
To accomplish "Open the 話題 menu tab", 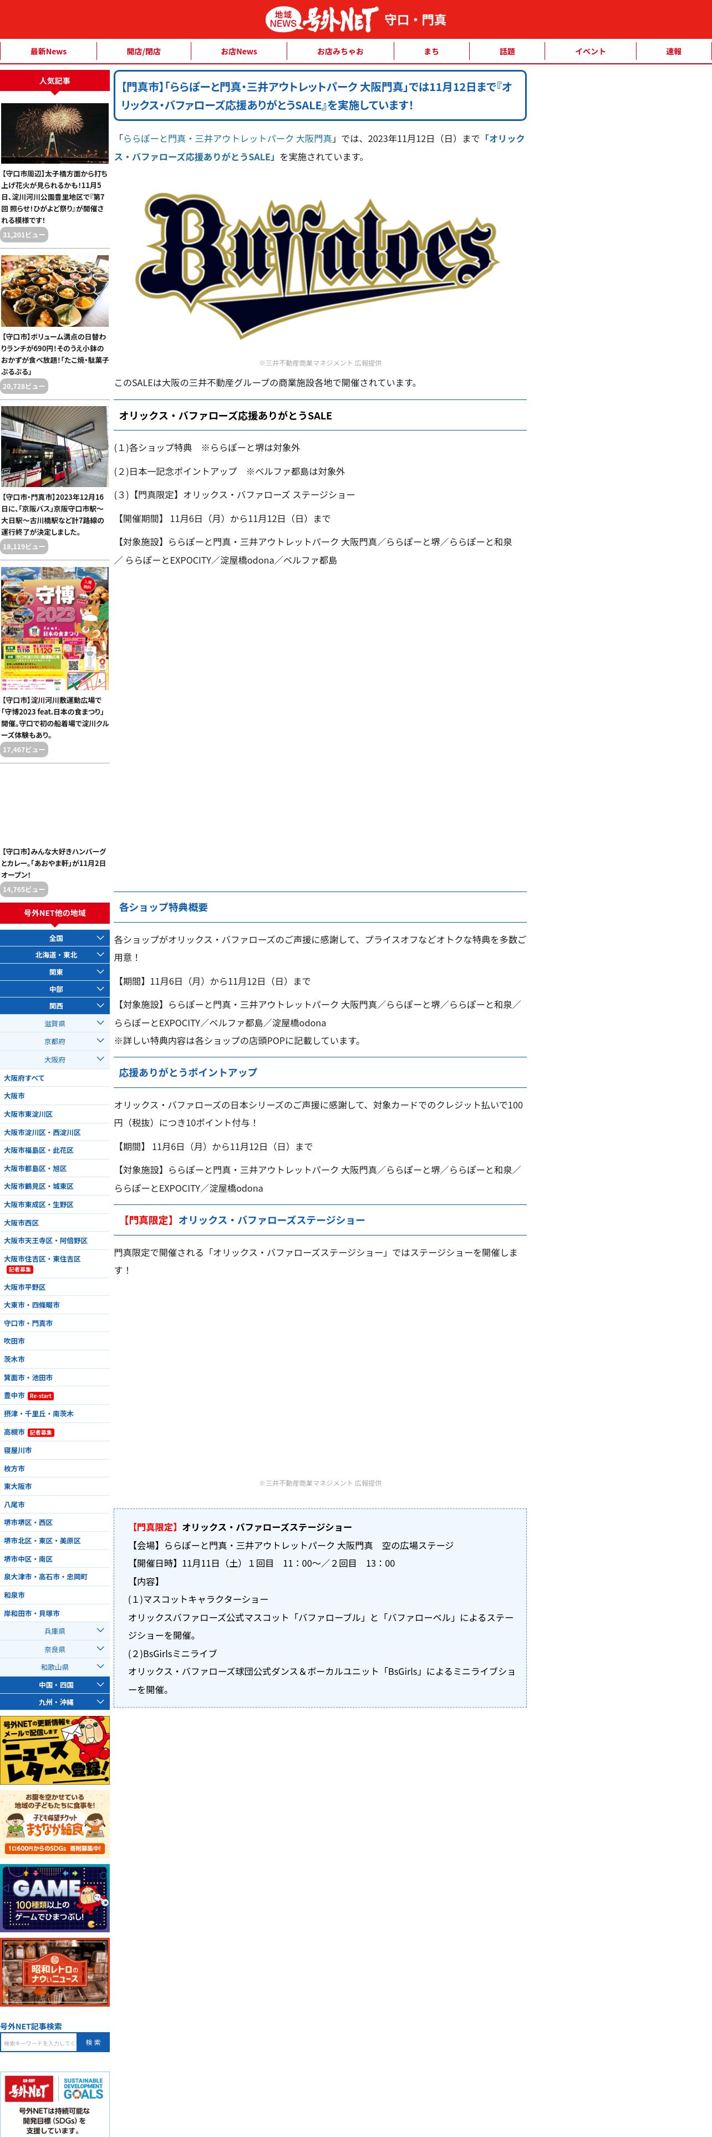I will pyautogui.click(x=506, y=52).
